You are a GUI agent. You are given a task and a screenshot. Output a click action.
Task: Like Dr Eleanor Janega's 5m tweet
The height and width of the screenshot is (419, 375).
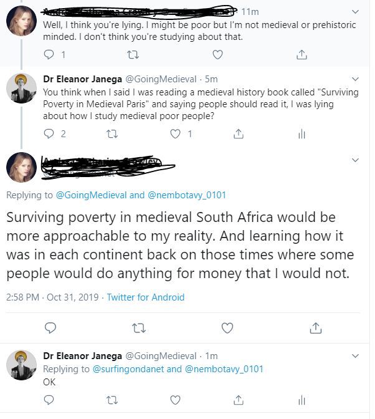click(176, 133)
